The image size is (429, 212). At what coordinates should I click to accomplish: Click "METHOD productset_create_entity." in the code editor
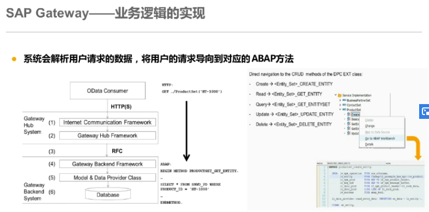pos(350,167)
